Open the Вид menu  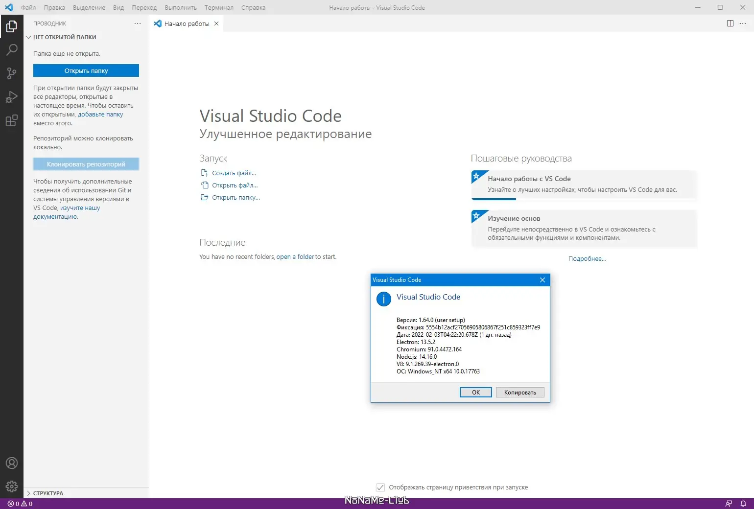118,7
